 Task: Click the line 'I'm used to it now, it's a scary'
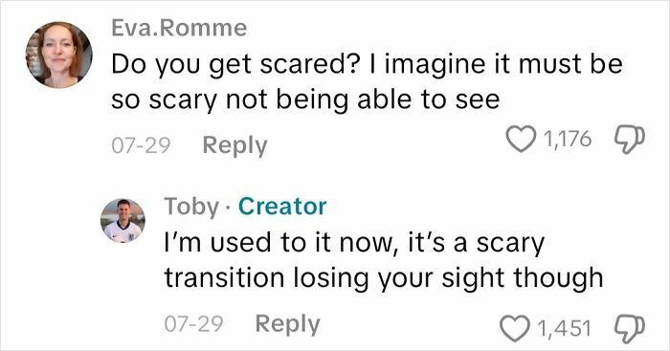(x=354, y=243)
